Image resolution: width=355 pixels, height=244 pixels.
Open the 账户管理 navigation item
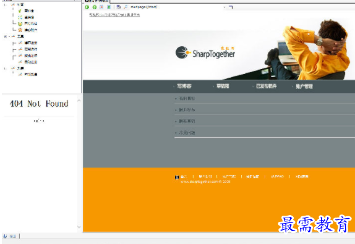coord(304,86)
